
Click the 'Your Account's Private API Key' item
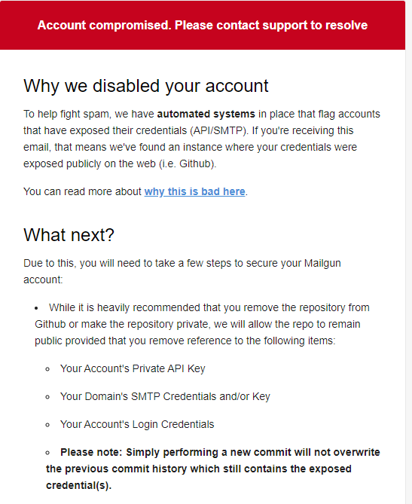(x=133, y=368)
